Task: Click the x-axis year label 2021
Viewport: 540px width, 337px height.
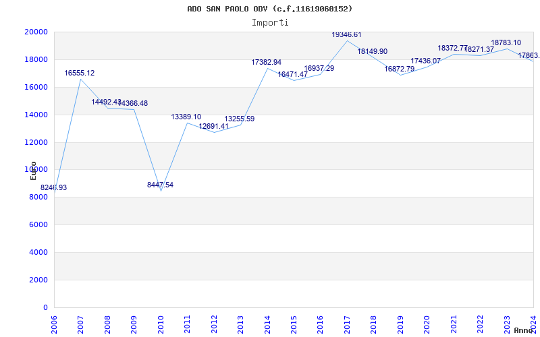Action: click(x=454, y=324)
